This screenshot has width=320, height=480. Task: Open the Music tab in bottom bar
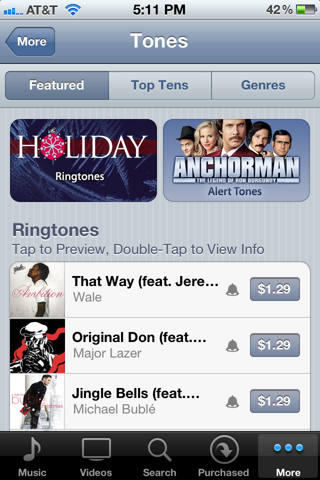point(32,456)
